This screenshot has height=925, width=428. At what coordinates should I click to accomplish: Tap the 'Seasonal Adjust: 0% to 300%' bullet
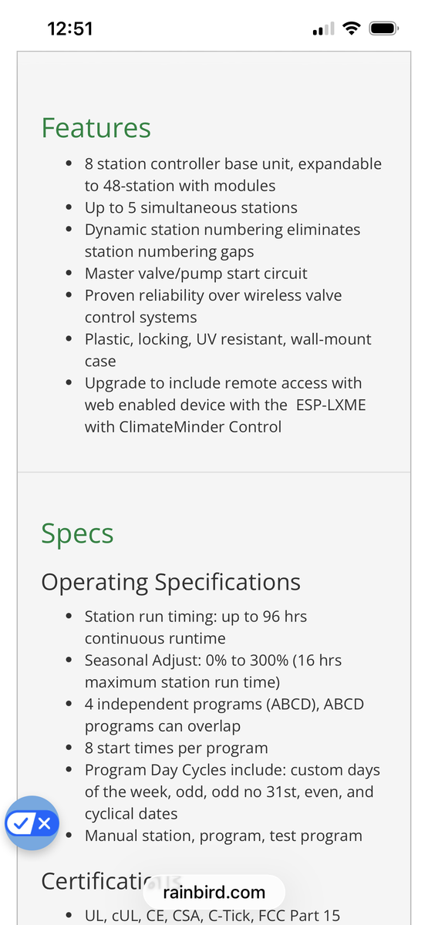pos(213,671)
